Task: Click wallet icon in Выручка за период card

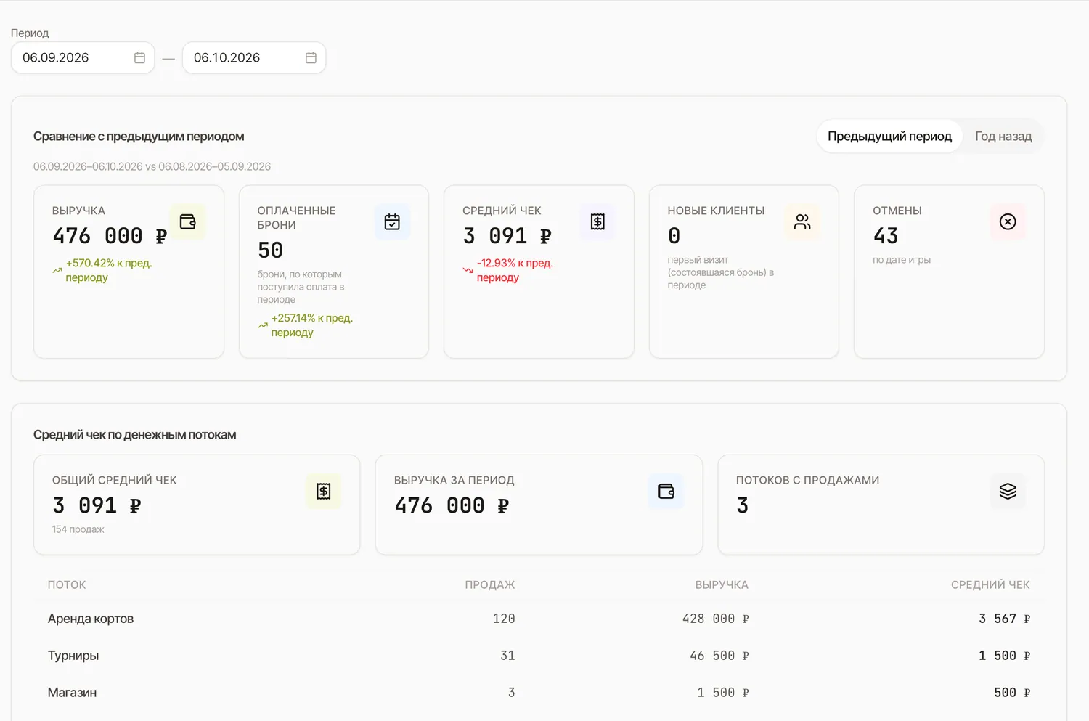Action: 666,492
